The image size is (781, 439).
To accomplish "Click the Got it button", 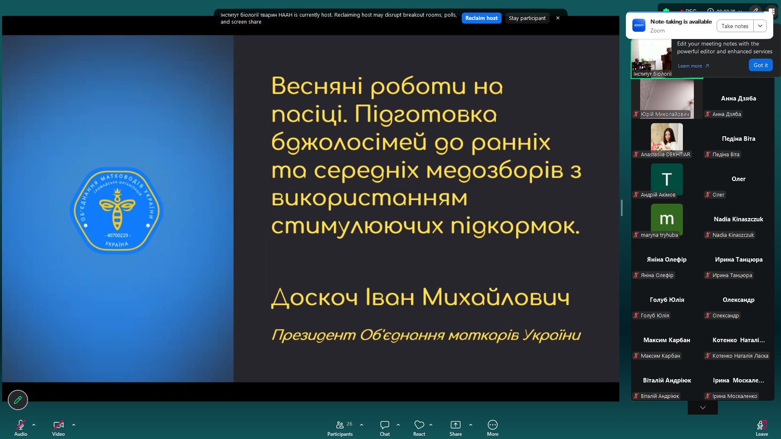I will coord(760,65).
